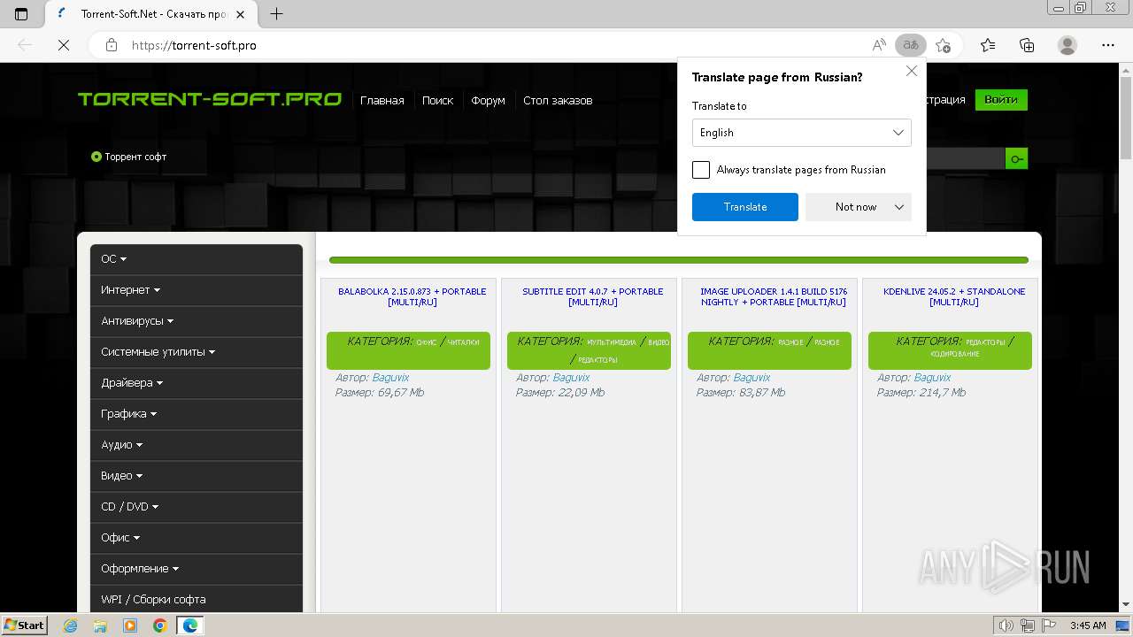Go to Главная in site menu

(382, 101)
